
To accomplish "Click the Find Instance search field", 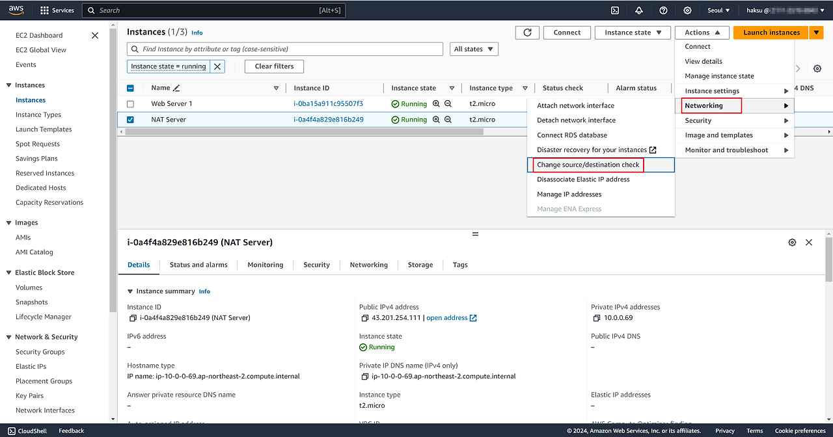I will click(286, 49).
